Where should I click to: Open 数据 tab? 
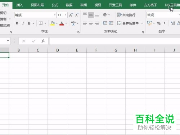point(69,5)
